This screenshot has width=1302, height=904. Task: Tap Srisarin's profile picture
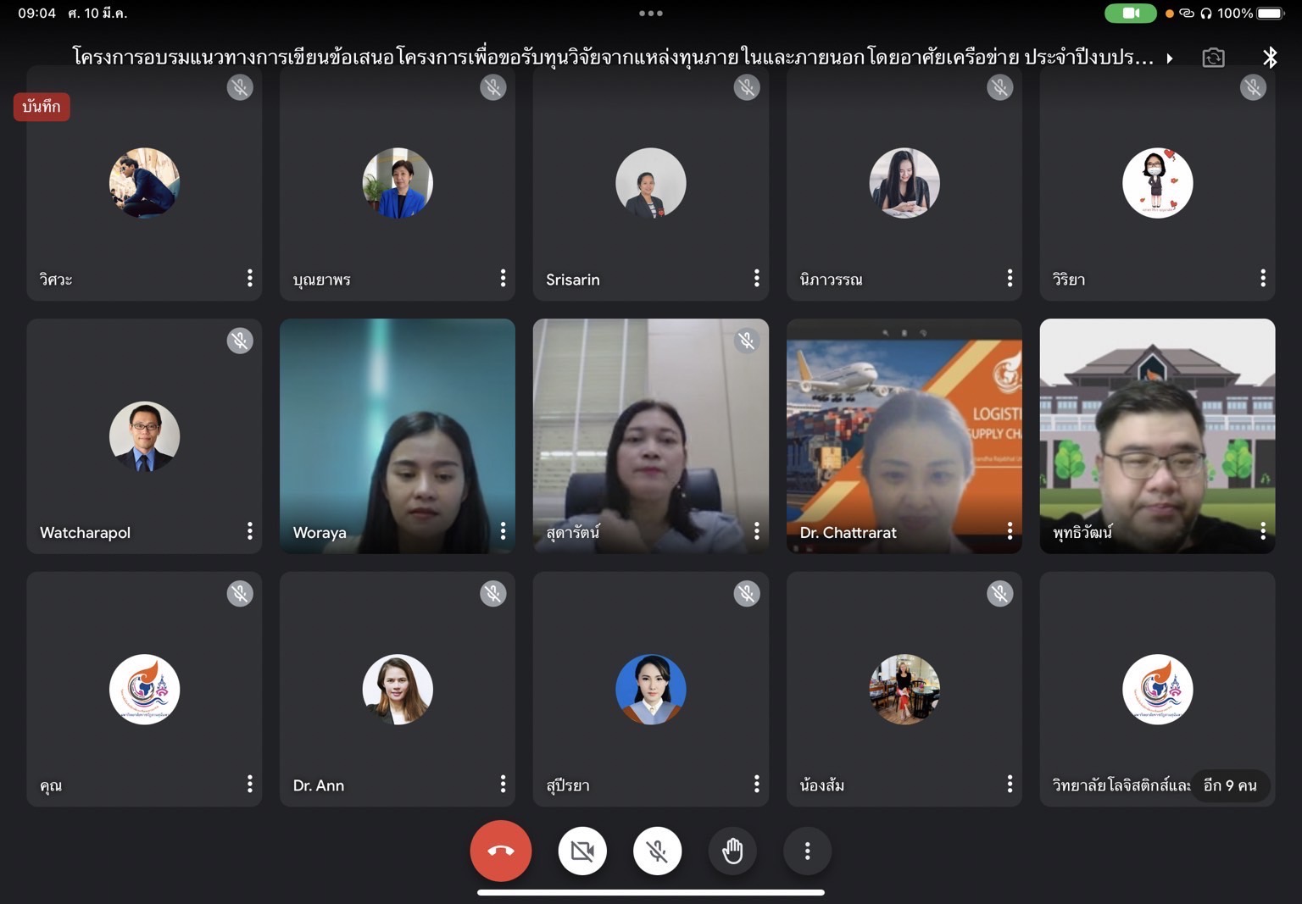coord(650,183)
